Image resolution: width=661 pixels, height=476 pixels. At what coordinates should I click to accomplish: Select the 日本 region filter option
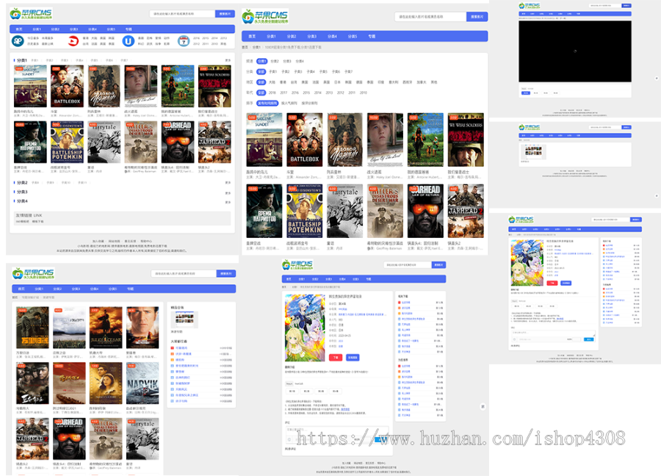[337, 82]
